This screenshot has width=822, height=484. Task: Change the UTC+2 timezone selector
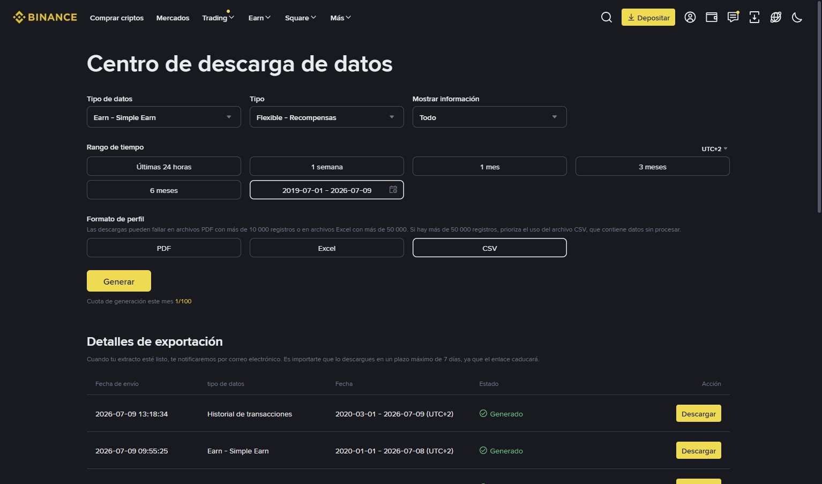(715, 149)
